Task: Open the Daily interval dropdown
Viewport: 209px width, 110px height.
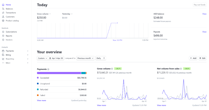Action: pyautogui.click(x=101, y=58)
